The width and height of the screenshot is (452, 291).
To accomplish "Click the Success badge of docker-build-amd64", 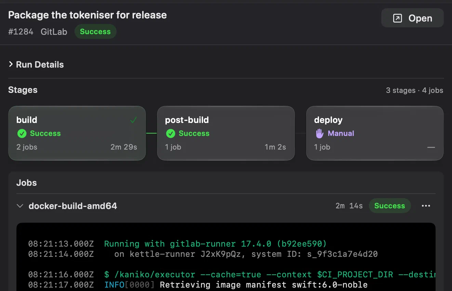I will pyautogui.click(x=390, y=206).
